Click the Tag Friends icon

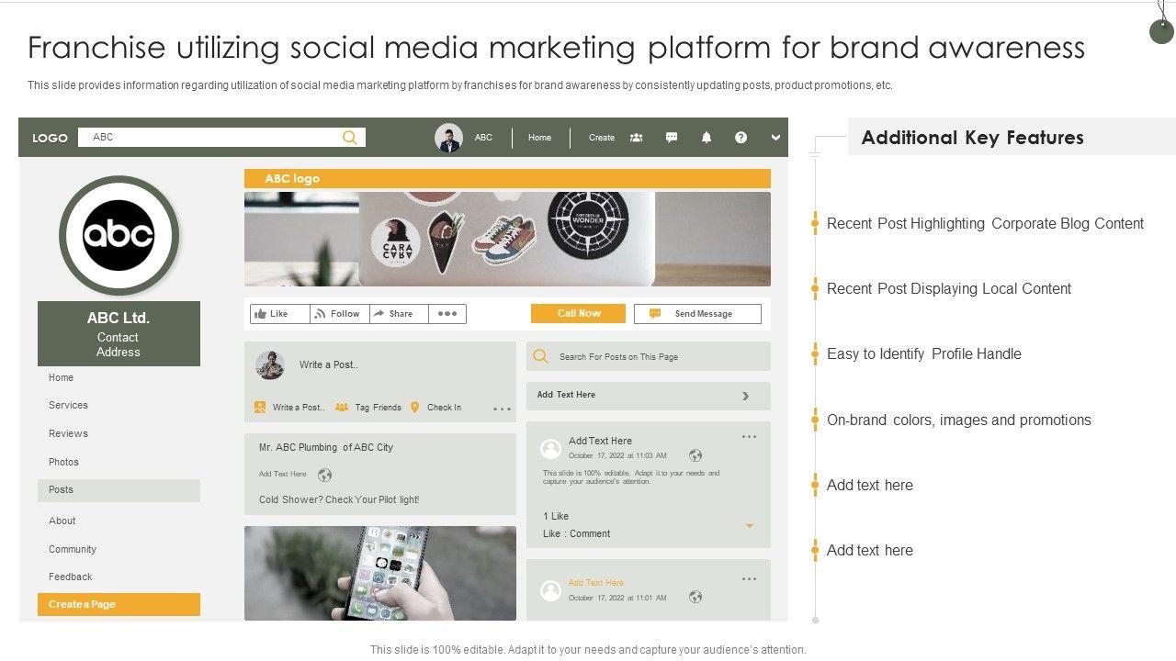pyautogui.click(x=342, y=408)
